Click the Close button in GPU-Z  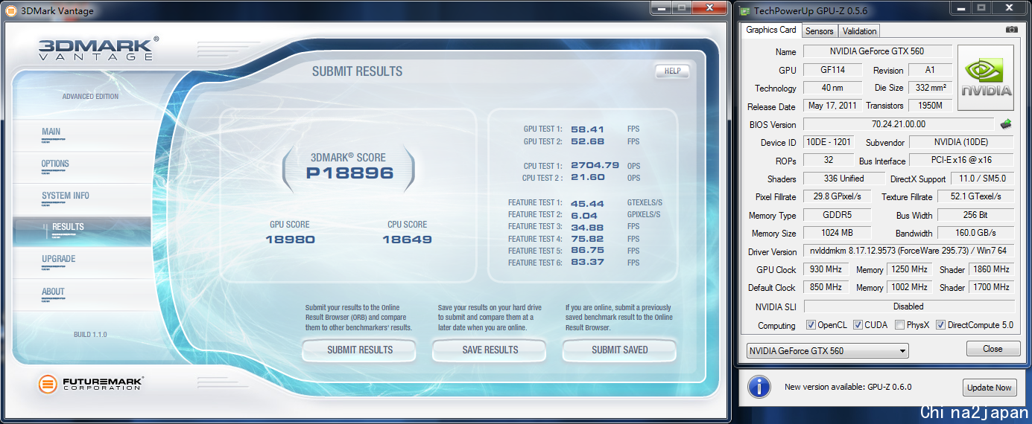[993, 349]
